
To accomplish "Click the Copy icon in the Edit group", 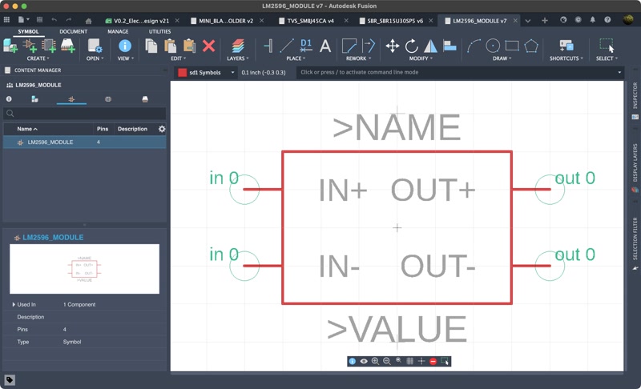I will tap(151, 46).
